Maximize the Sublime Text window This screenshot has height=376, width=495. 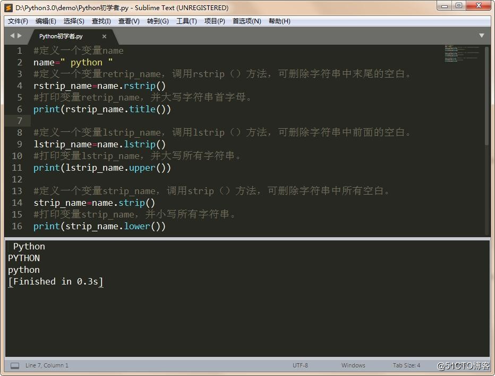(x=459, y=6)
